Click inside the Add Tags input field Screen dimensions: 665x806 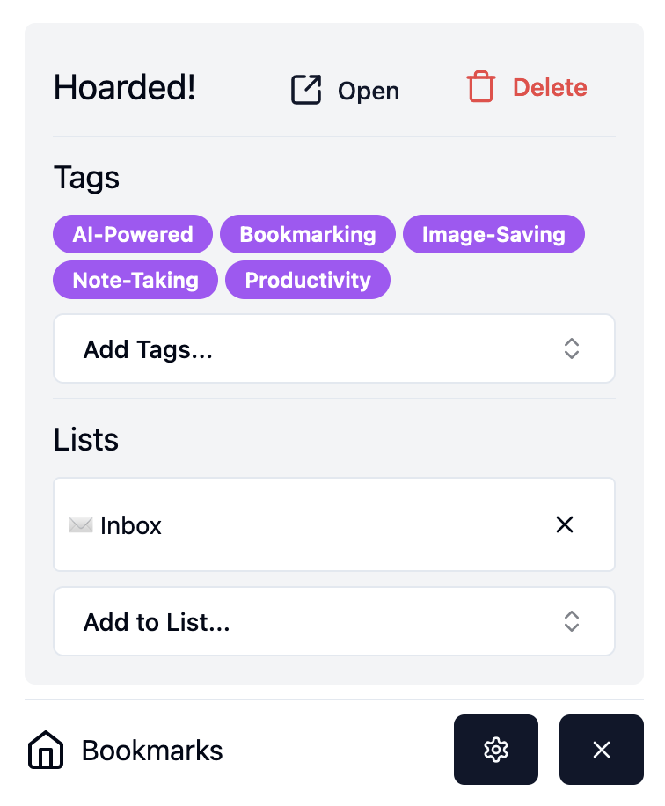coord(264,348)
